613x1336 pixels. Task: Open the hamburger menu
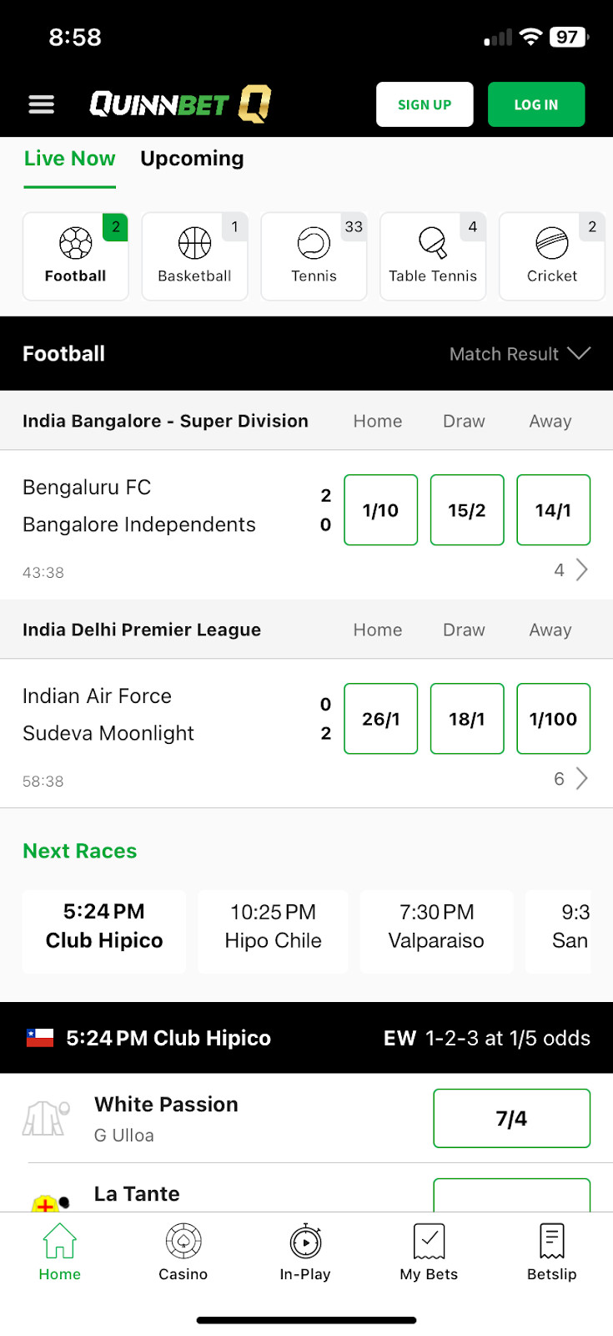click(x=41, y=104)
